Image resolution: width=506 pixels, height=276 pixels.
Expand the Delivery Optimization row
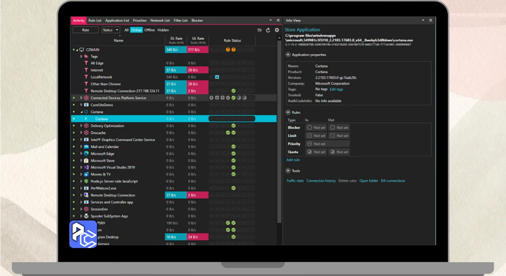point(81,126)
